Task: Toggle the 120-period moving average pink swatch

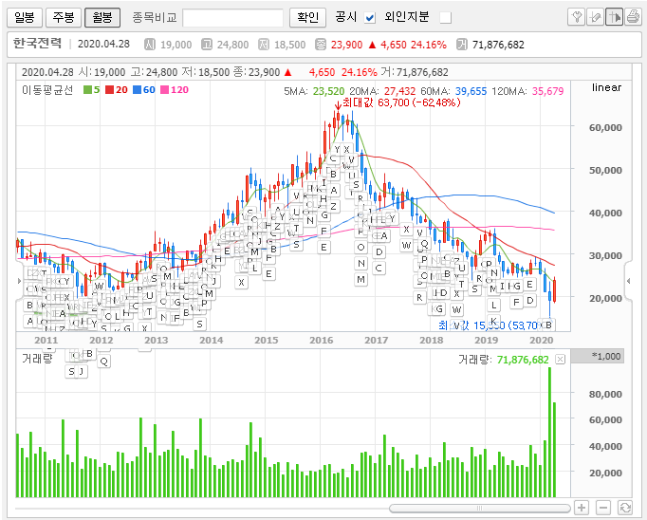Action: tap(165, 89)
